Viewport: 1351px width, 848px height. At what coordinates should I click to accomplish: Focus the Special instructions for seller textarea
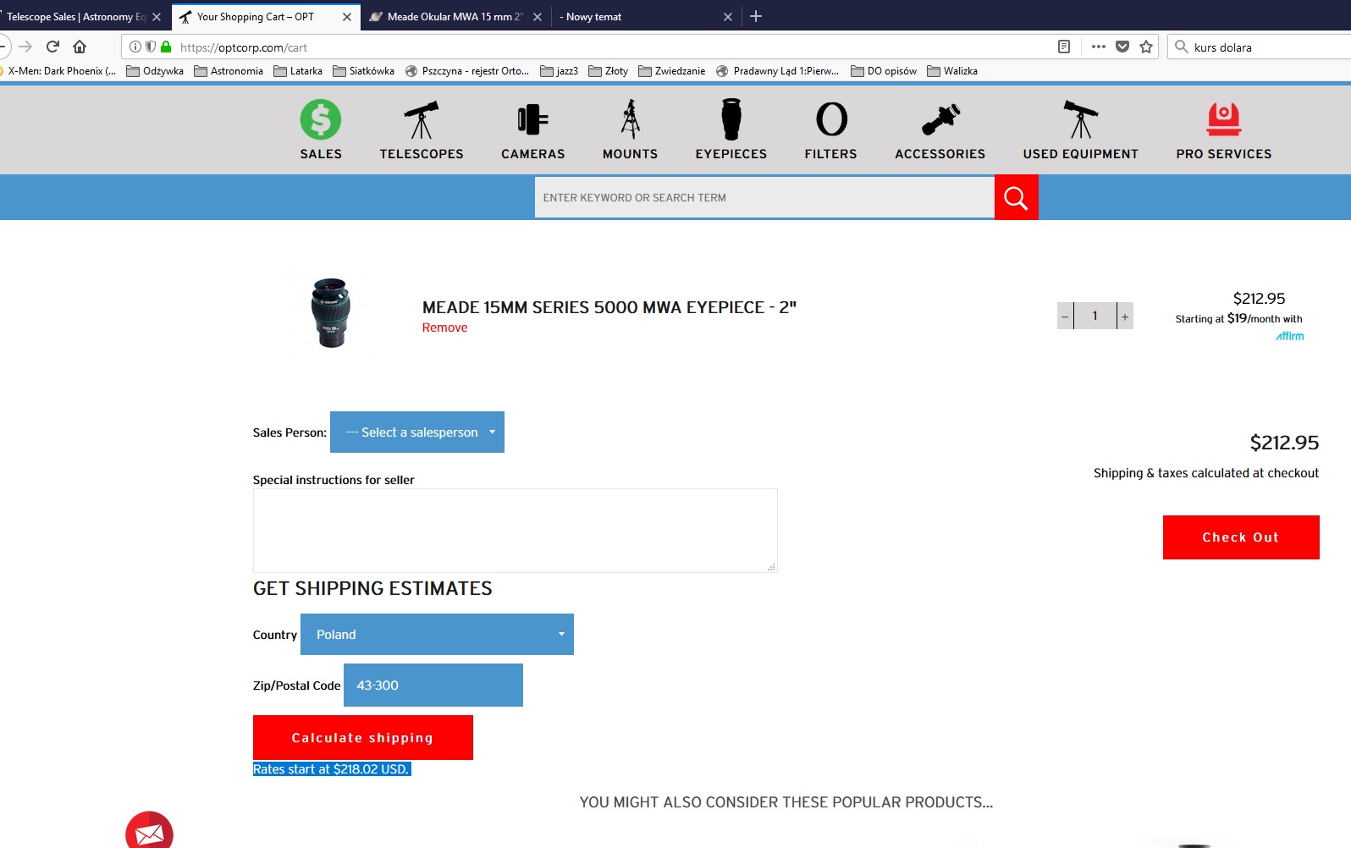point(515,531)
